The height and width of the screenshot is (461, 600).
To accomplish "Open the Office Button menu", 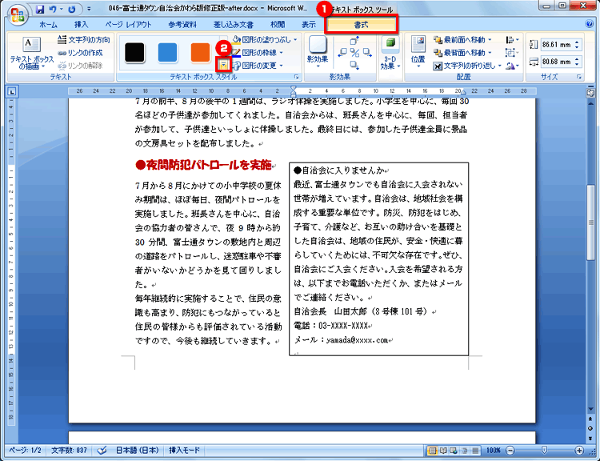I will tap(18, 15).
